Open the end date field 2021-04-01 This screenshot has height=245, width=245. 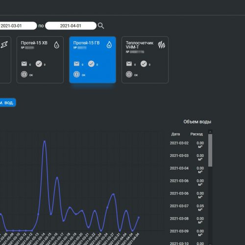tap(71, 26)
